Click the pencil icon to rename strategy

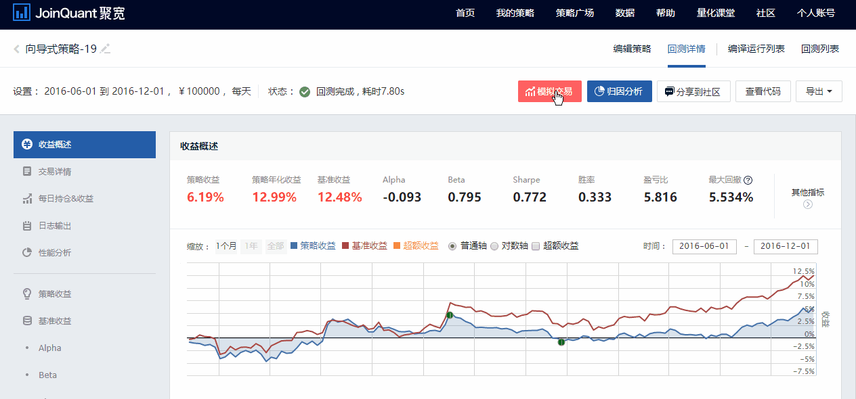(x=105, y=48)
